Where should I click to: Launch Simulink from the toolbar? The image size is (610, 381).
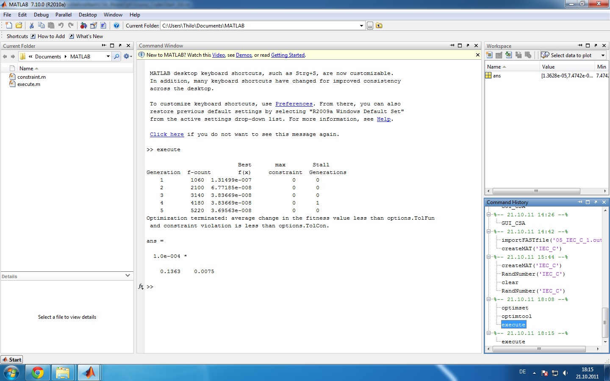[83, 25]
